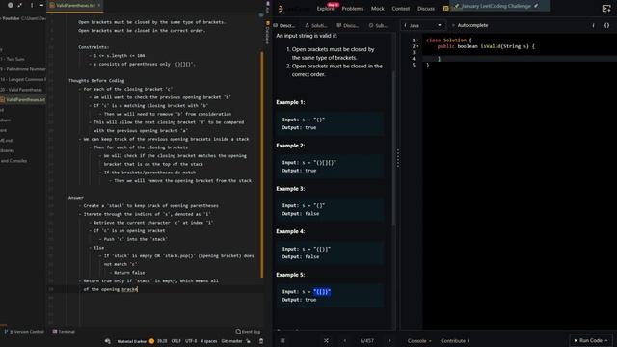Switch to the Submissions tab
617x347 pixels.
(378, 26)
